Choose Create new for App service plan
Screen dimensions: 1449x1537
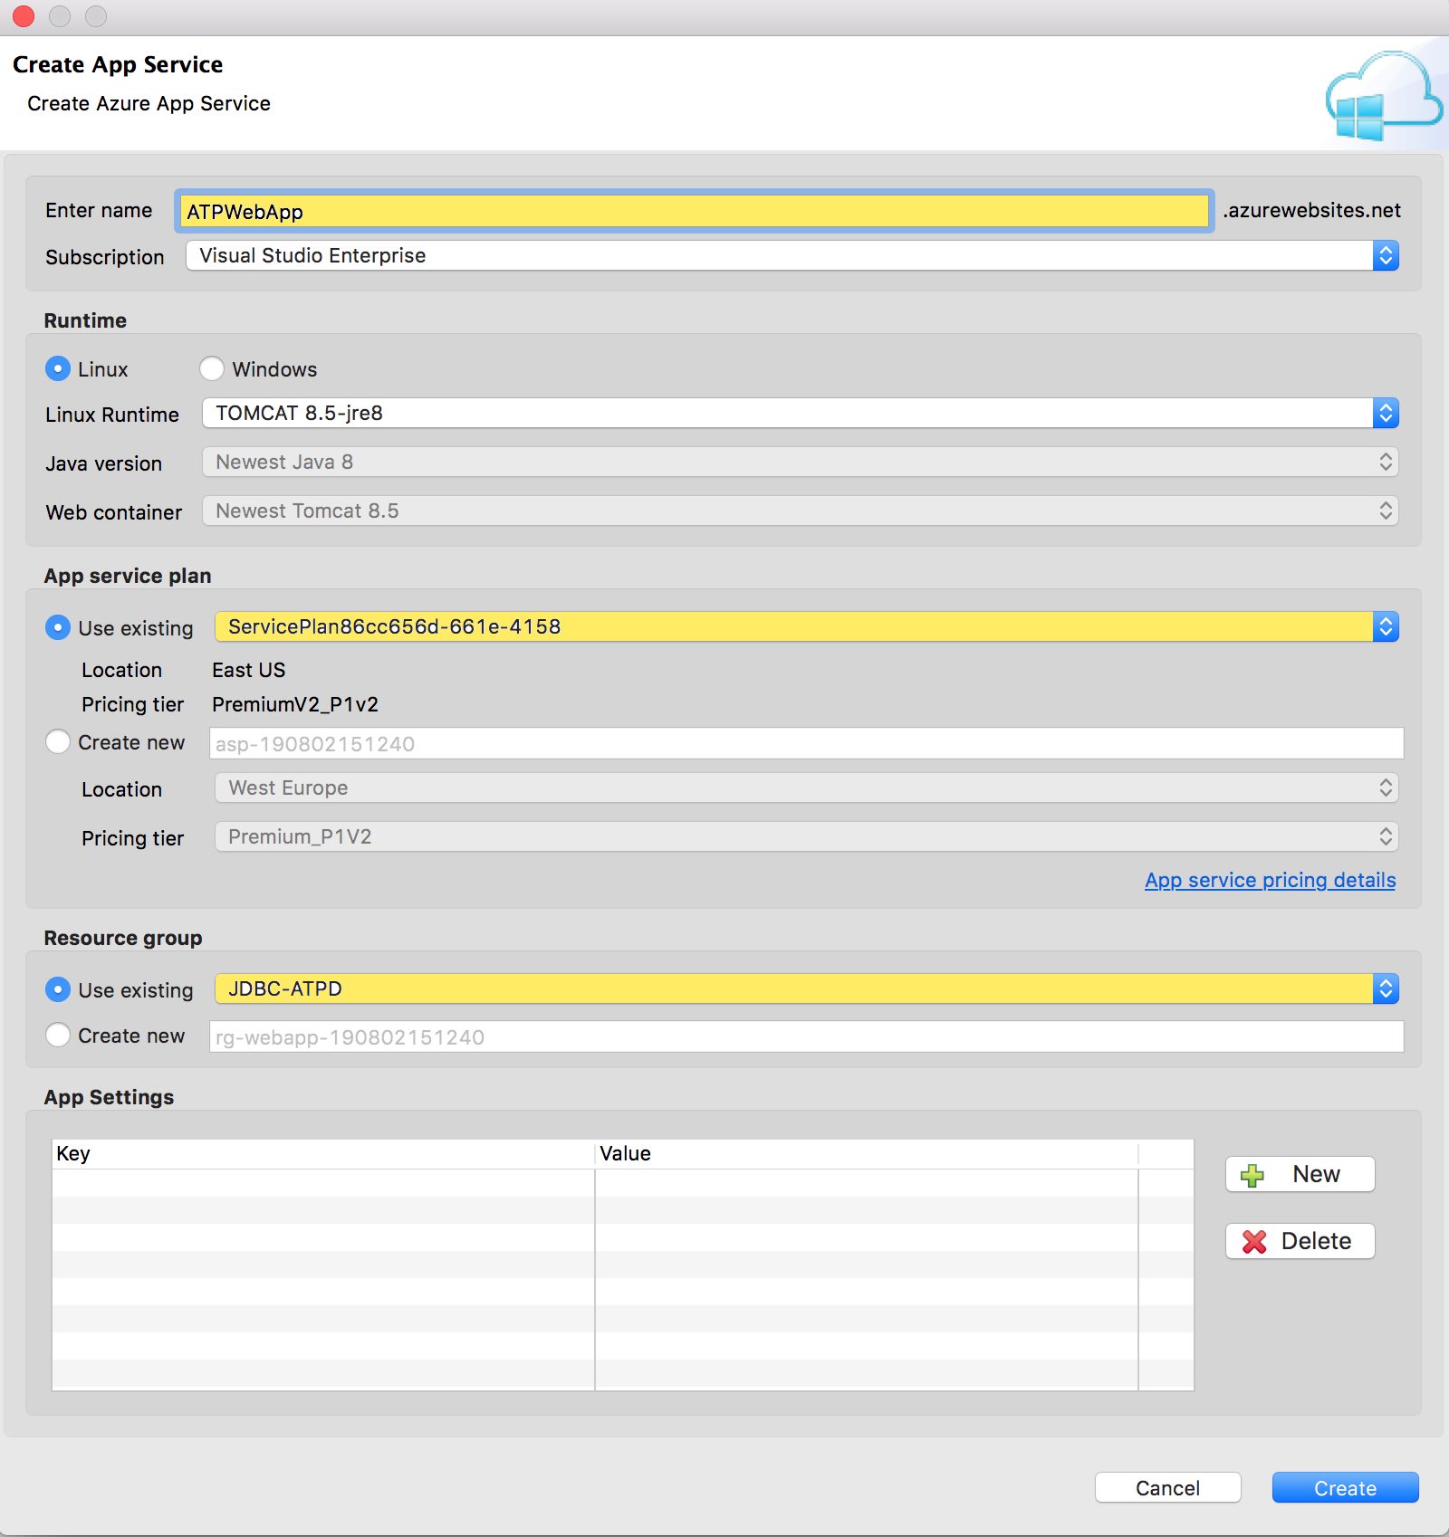(58, 741)
